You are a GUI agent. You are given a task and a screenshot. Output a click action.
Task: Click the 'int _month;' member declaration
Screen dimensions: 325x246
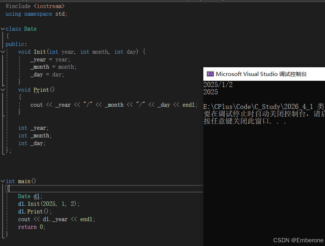pyautogui.click(x=35, y=136)
